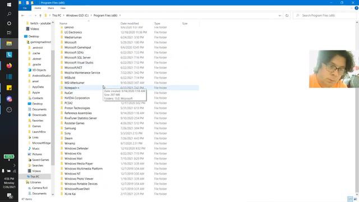Screen dimensions: 359x202
Task: Open Camera Roll in navigation pane
Action: tap(40, 188)
